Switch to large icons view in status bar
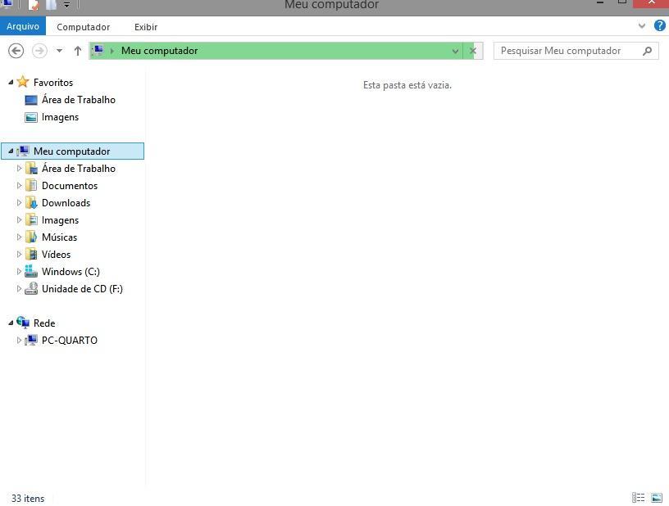 [657, 498]
